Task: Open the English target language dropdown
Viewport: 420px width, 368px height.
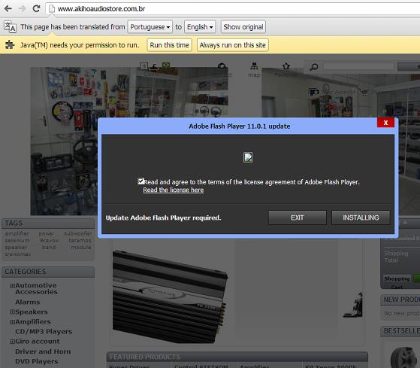Action: [x=200, y=27]
